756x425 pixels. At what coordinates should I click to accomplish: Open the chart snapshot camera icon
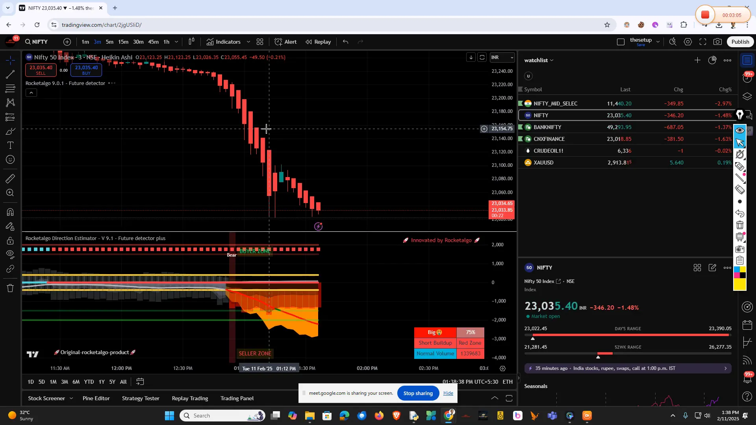[717, 42]
